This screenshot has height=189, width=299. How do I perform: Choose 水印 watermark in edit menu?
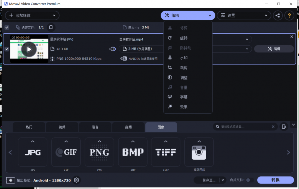188,58
